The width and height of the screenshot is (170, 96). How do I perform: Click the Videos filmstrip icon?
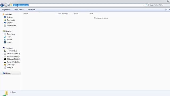(5, 42)
